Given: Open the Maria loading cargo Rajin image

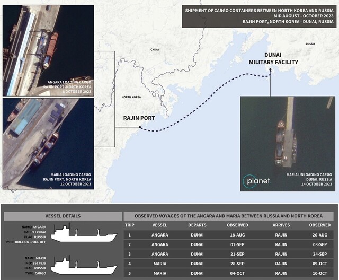Looking at the screenshot, I should [x=49, y=143].
